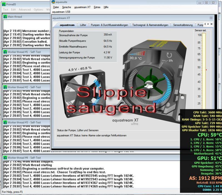Screen dimensions: 222x195
Task: Select the aquastream tab
Action: [67, 25]
